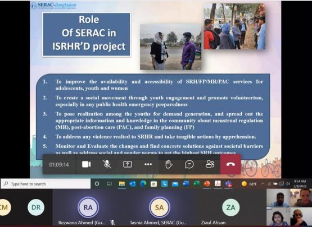This screenshot has width=312, height=227.
Task: Open the blue L app on taskbar
Action: (165, 184)
